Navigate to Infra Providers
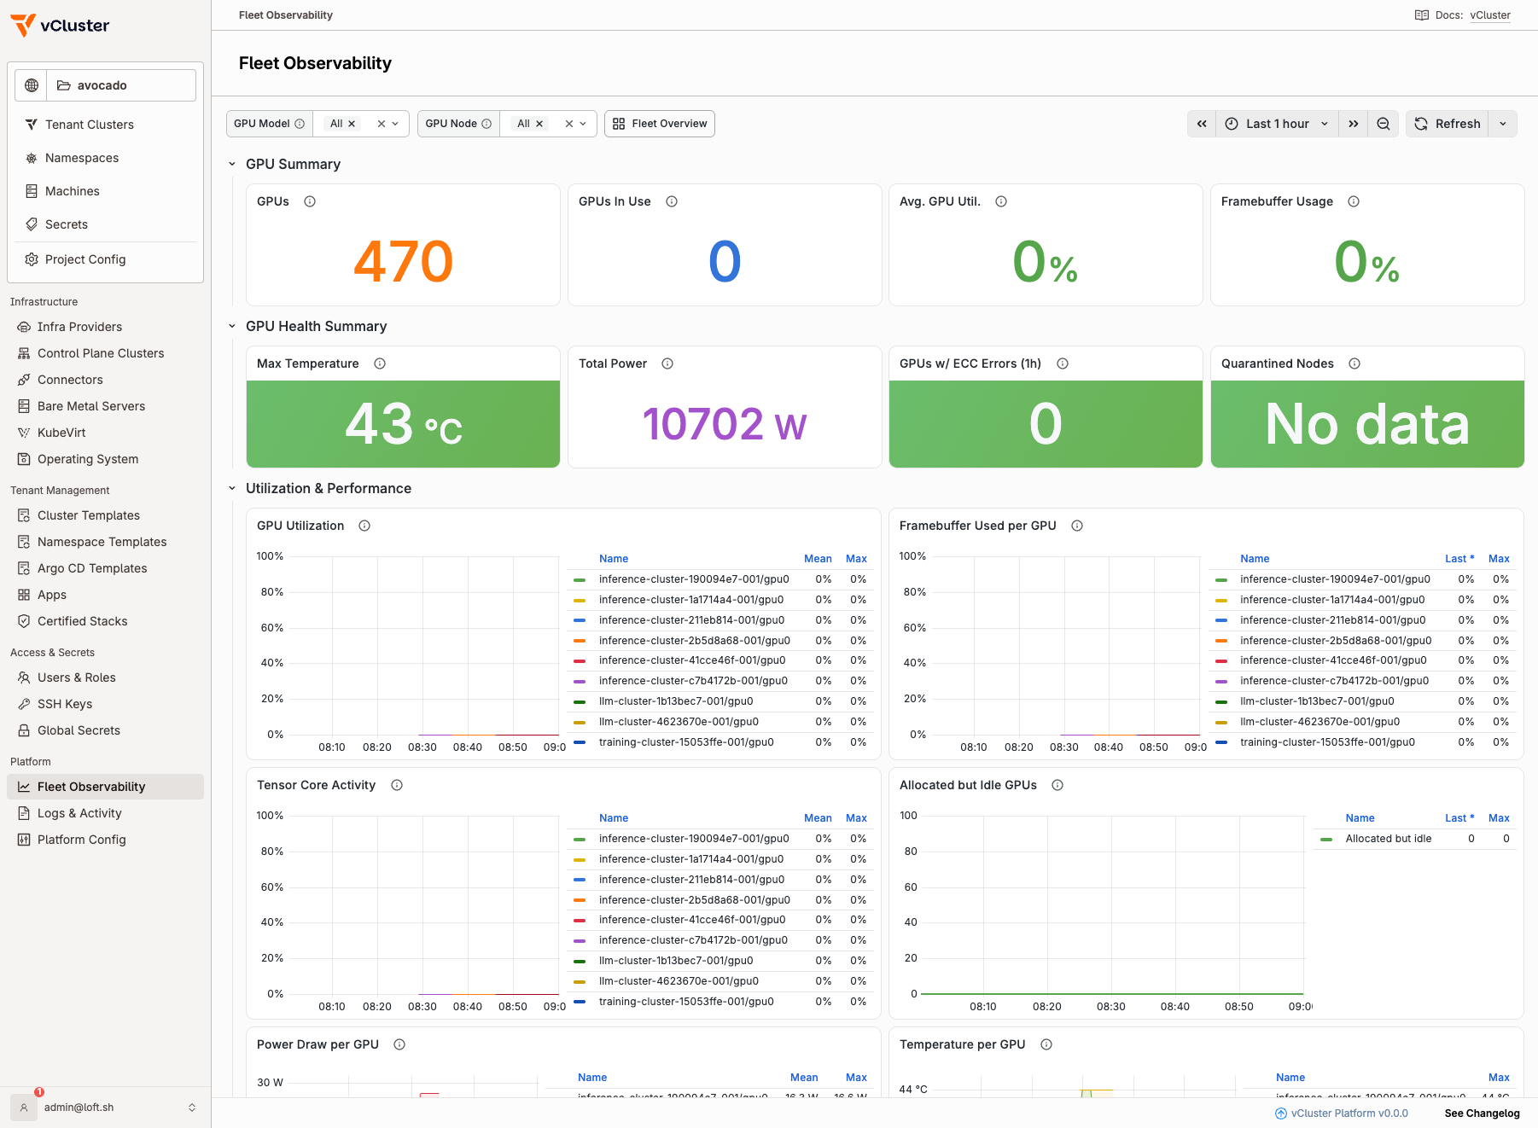The width and height of the screenshot is (1538, 1128). click(105, 327)
